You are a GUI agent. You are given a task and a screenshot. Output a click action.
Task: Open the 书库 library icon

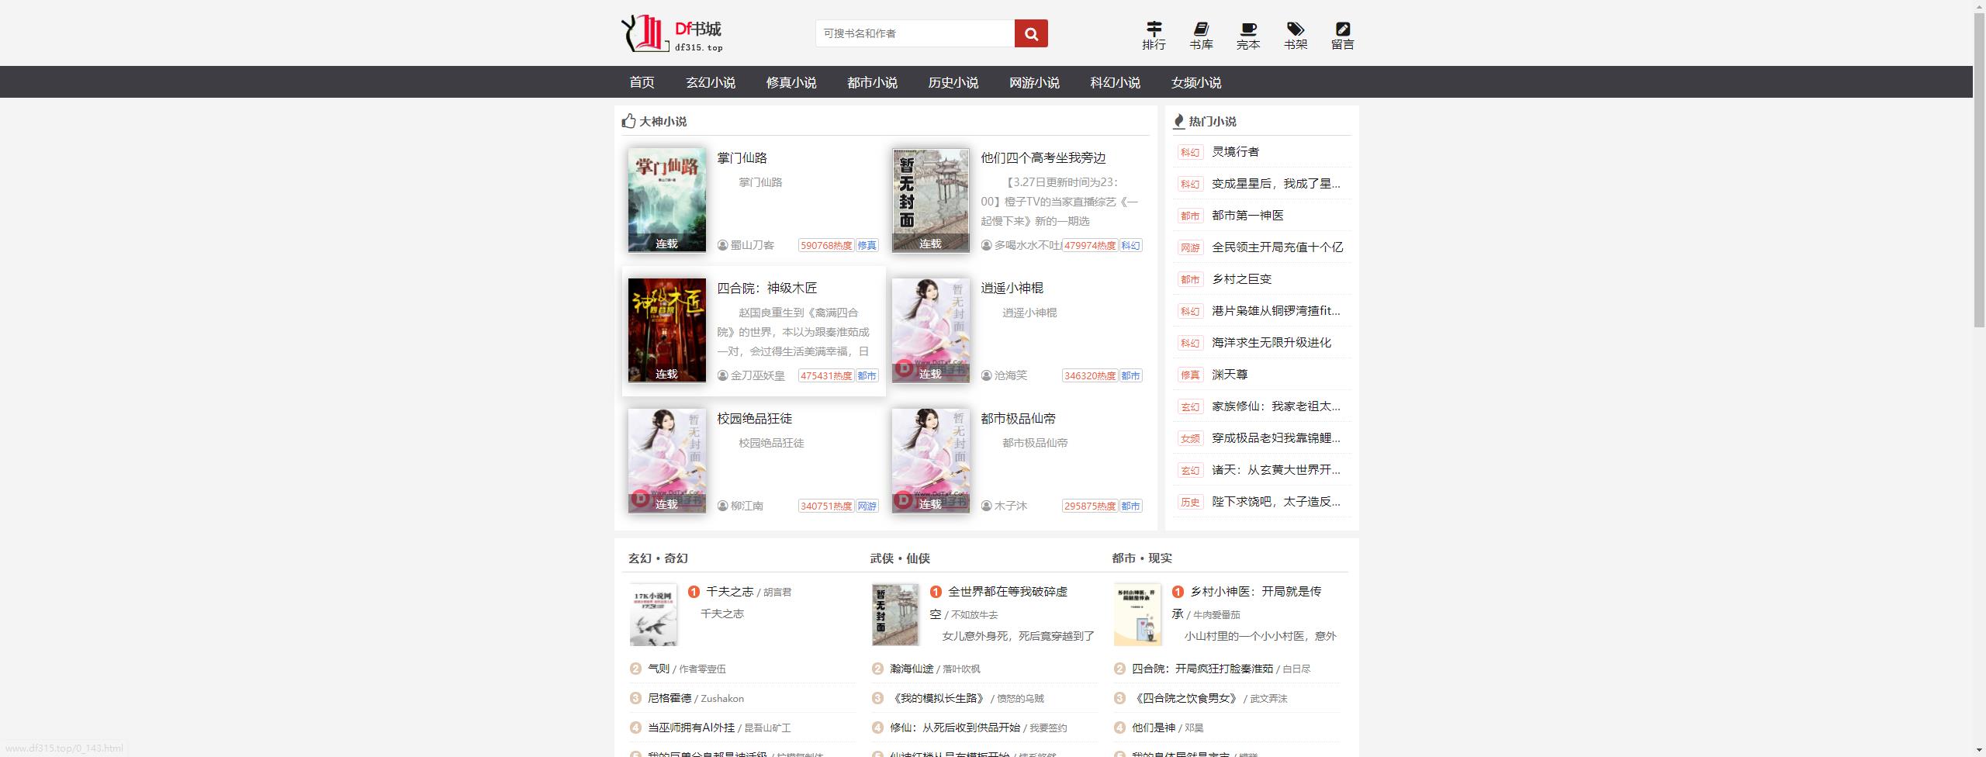(1201, 36)
